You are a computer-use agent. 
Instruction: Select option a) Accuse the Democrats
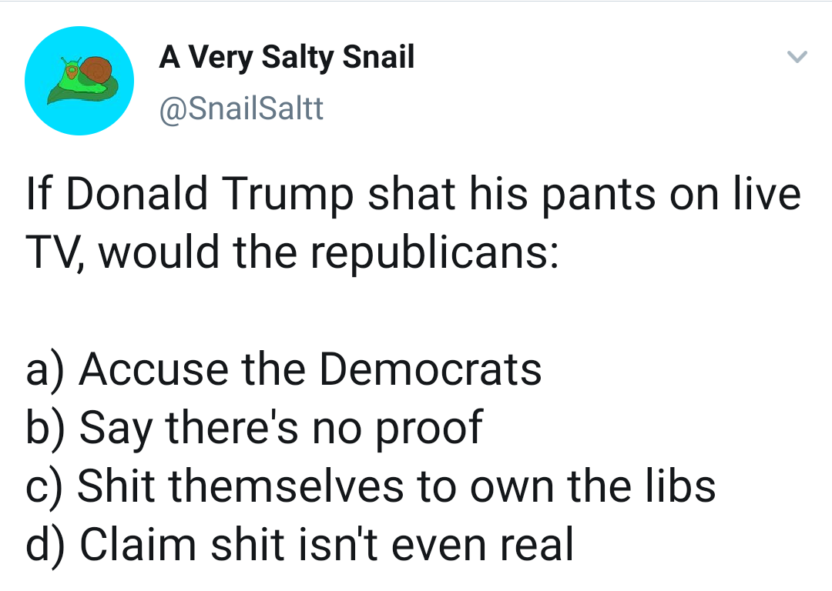(283, 369)
